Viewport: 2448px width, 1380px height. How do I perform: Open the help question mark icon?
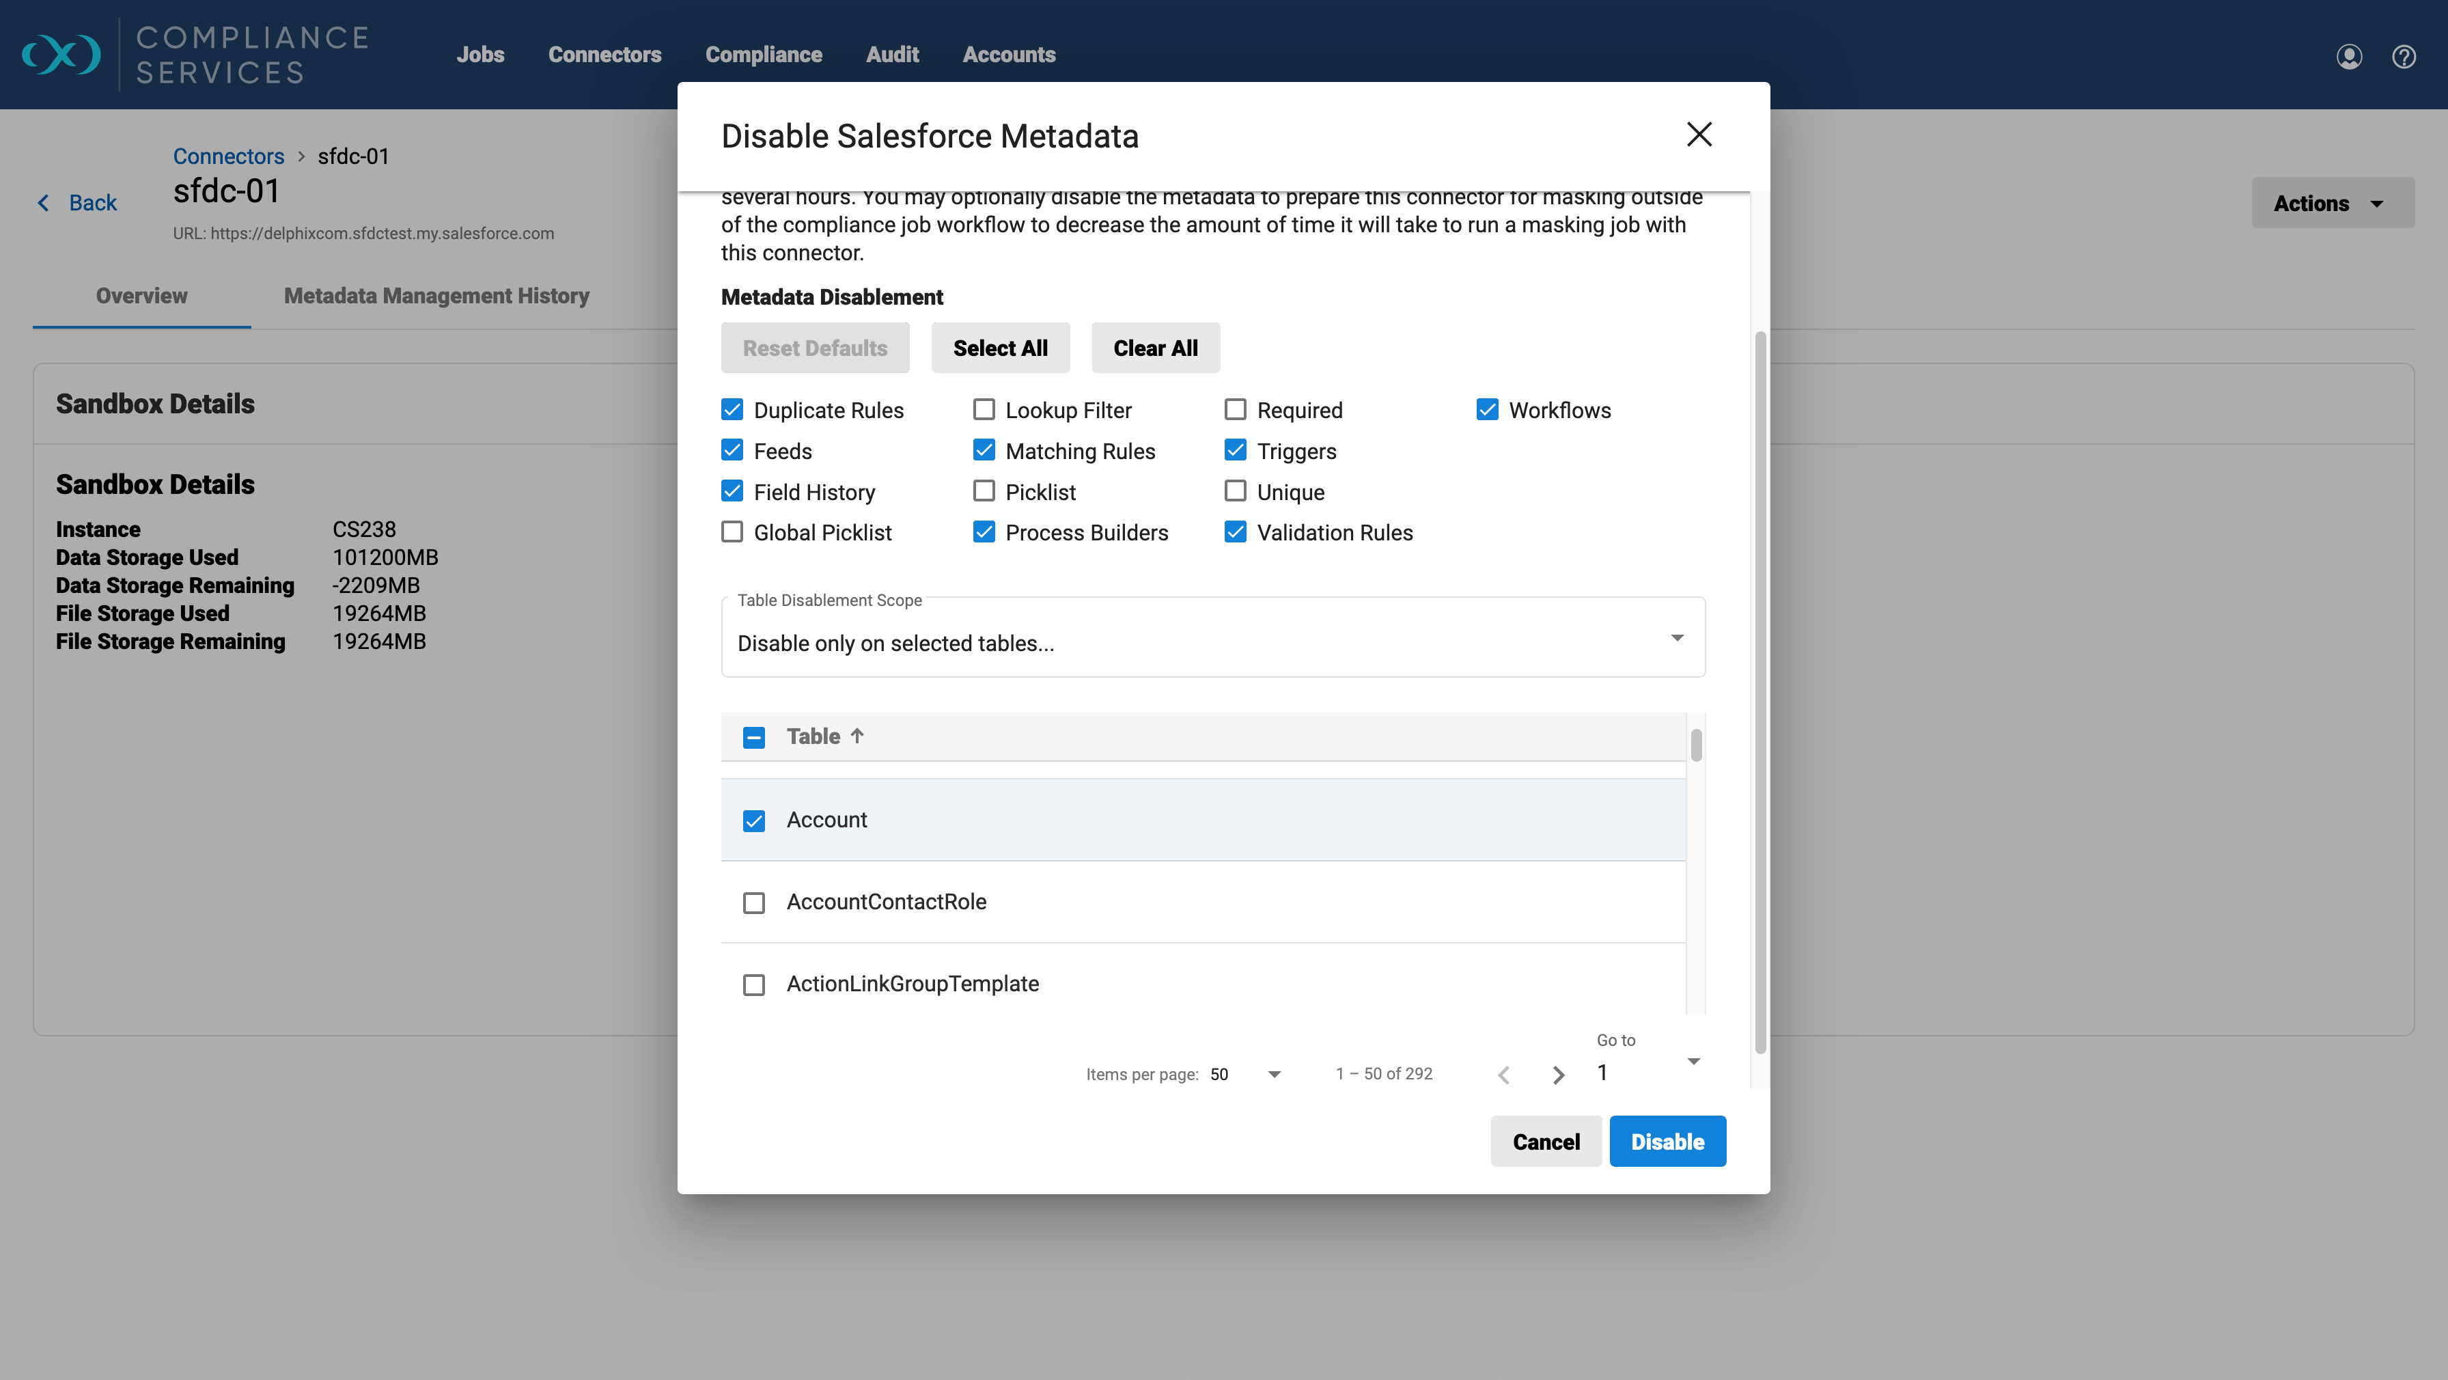coord(2404,57)
